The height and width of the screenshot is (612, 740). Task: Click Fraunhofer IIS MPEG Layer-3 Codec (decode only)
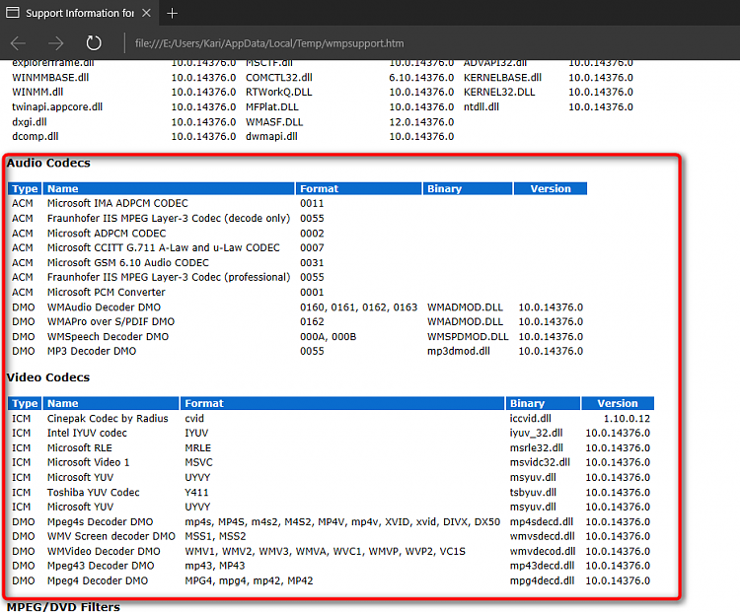[x=169, y=219]
